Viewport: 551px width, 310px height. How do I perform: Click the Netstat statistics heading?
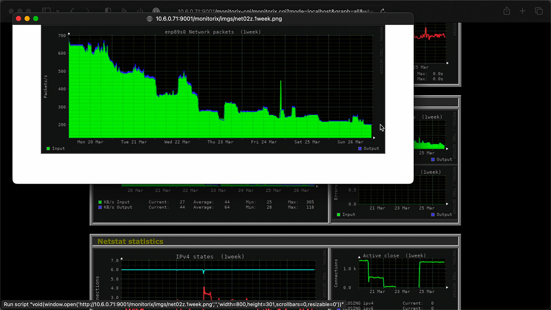[x=130, y=242]
